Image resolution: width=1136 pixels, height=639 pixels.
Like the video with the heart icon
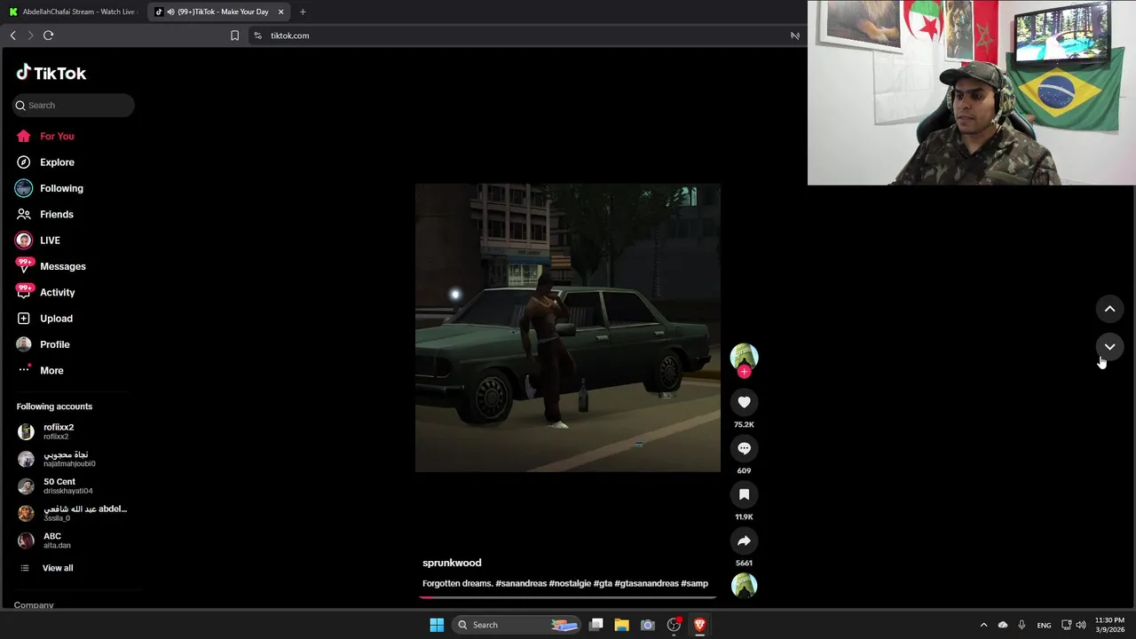pyautogui.click(x=744, y=402)
